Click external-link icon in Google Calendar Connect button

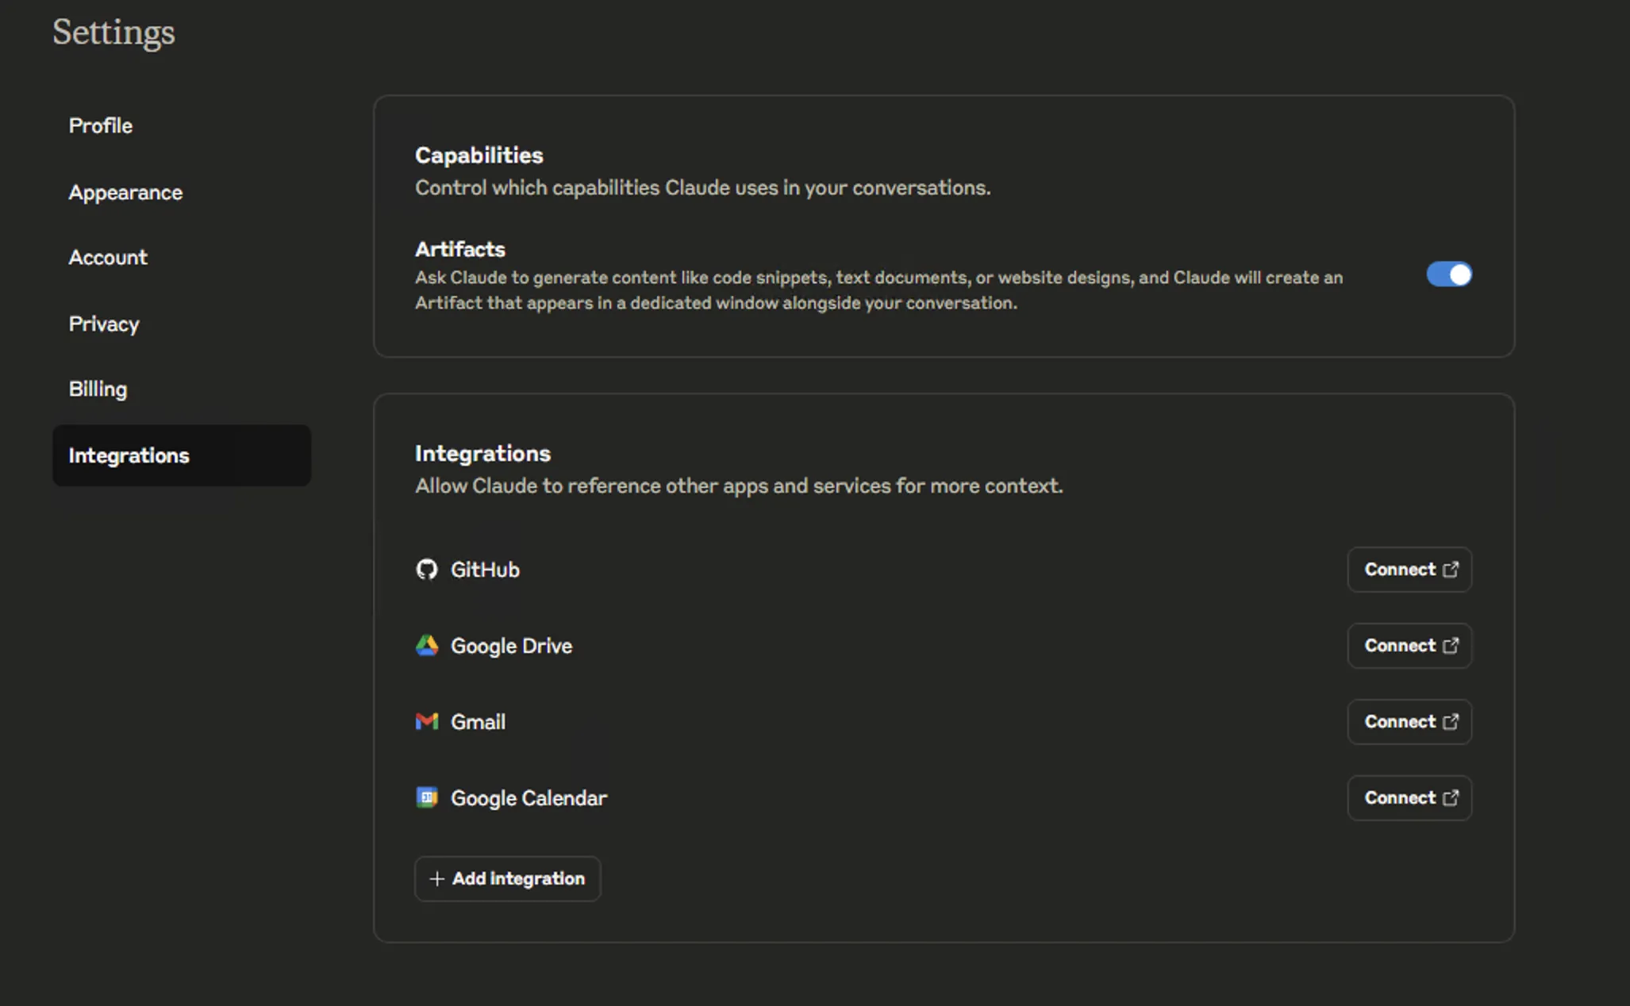coord(1451,798)
